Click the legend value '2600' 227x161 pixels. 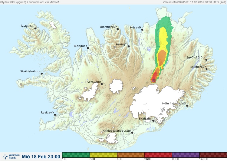[148, 159]
